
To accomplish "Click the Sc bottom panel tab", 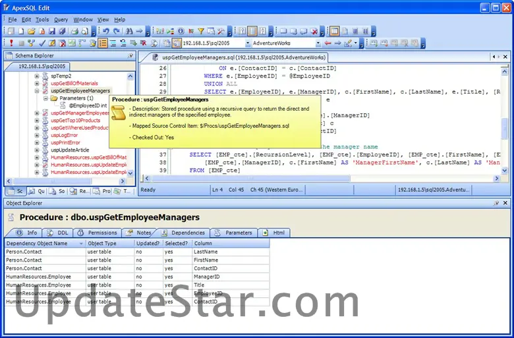I will 15,191.
